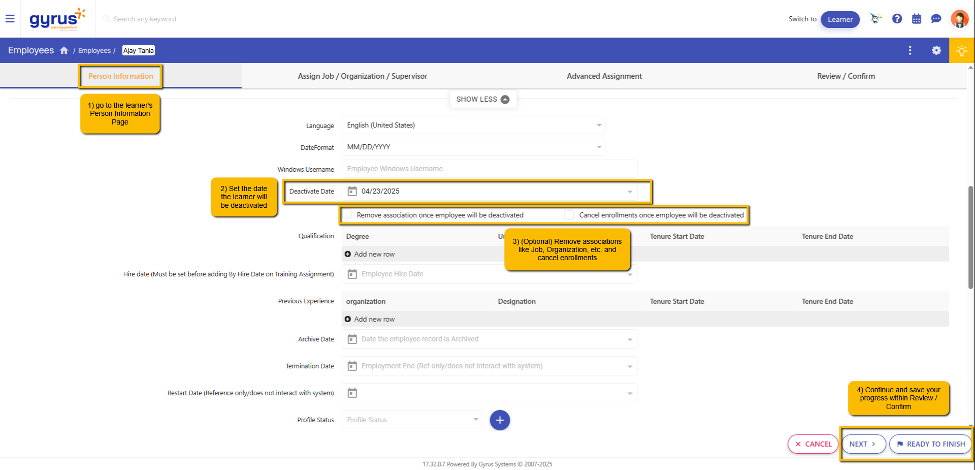The image size is (975, 470).
Task: Click the Ready to Finish button
Action: click(x=930, y=444)
